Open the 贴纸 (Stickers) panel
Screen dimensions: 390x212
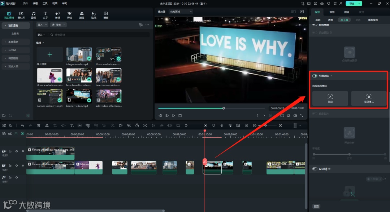click(x=94, y=15)
